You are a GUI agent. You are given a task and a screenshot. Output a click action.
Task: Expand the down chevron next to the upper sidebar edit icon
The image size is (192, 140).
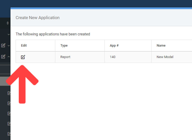coord(8,46)
